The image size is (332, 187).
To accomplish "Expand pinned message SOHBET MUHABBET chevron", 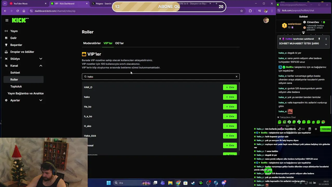I will click(326, 44).
